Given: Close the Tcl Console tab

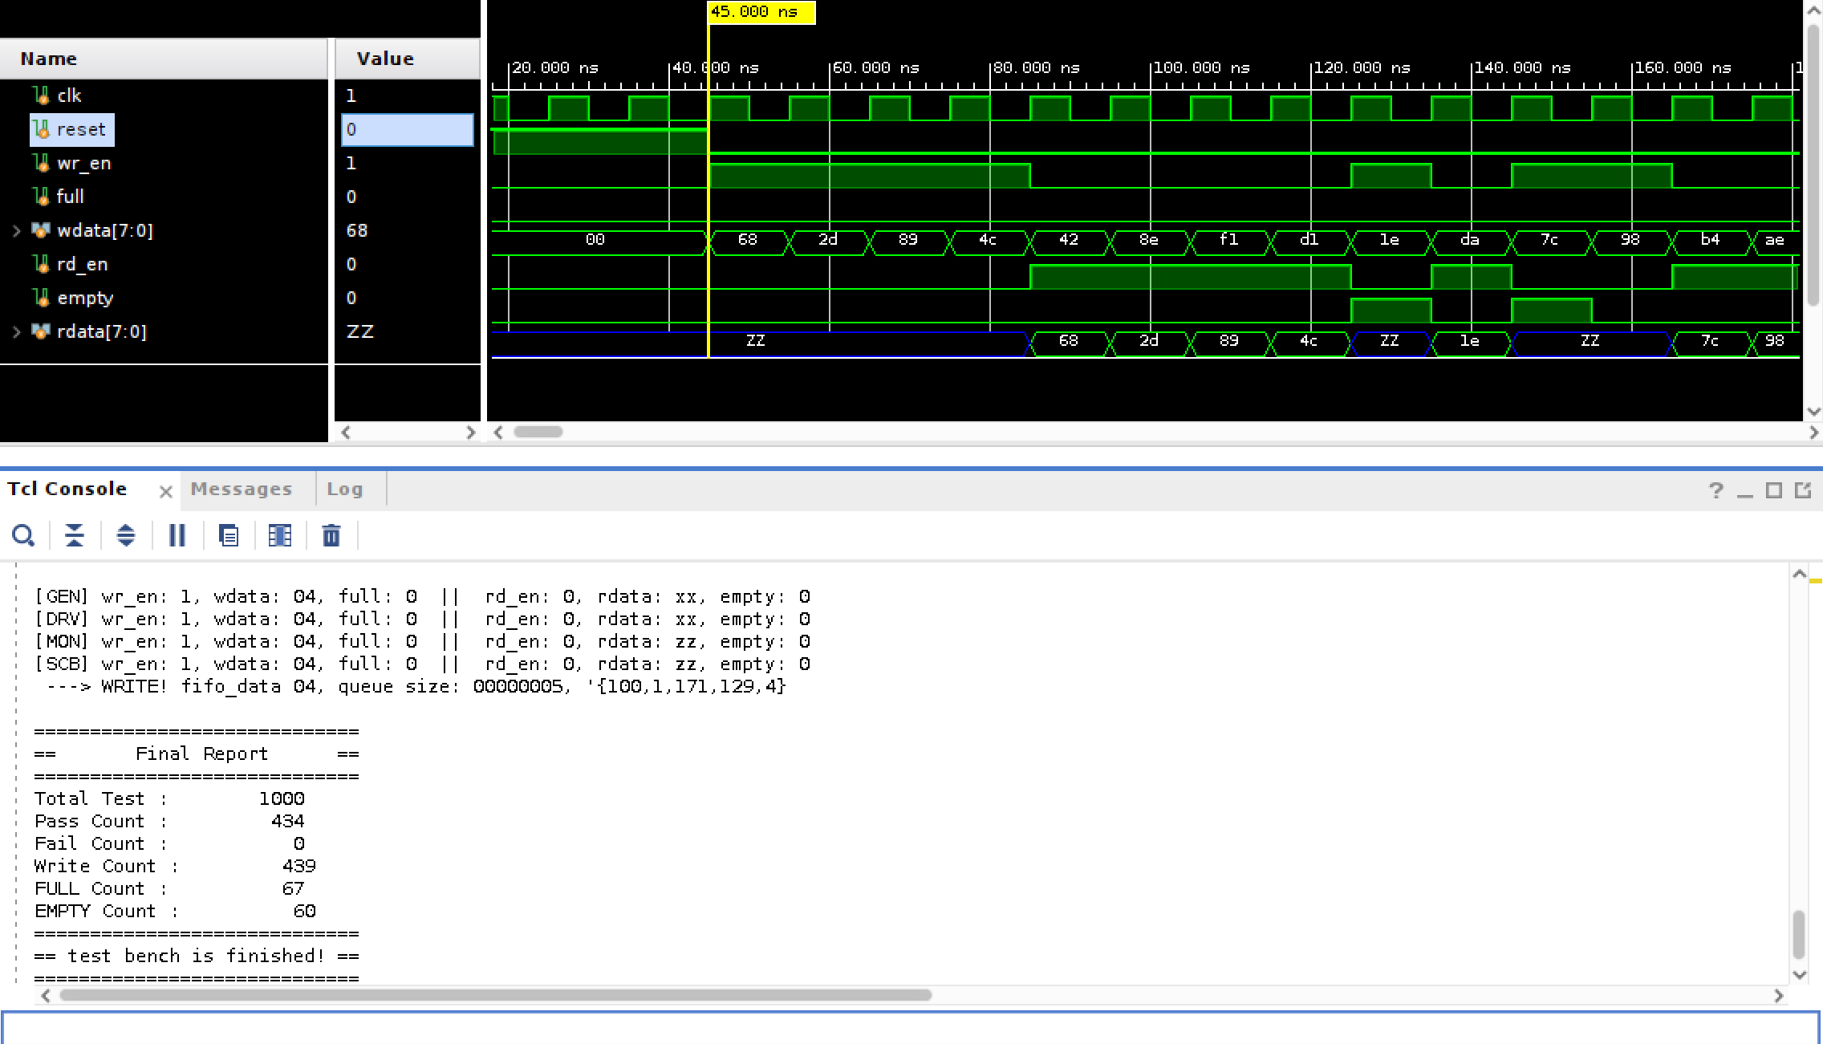Looking at the screenshot, I should coord(166,491).
